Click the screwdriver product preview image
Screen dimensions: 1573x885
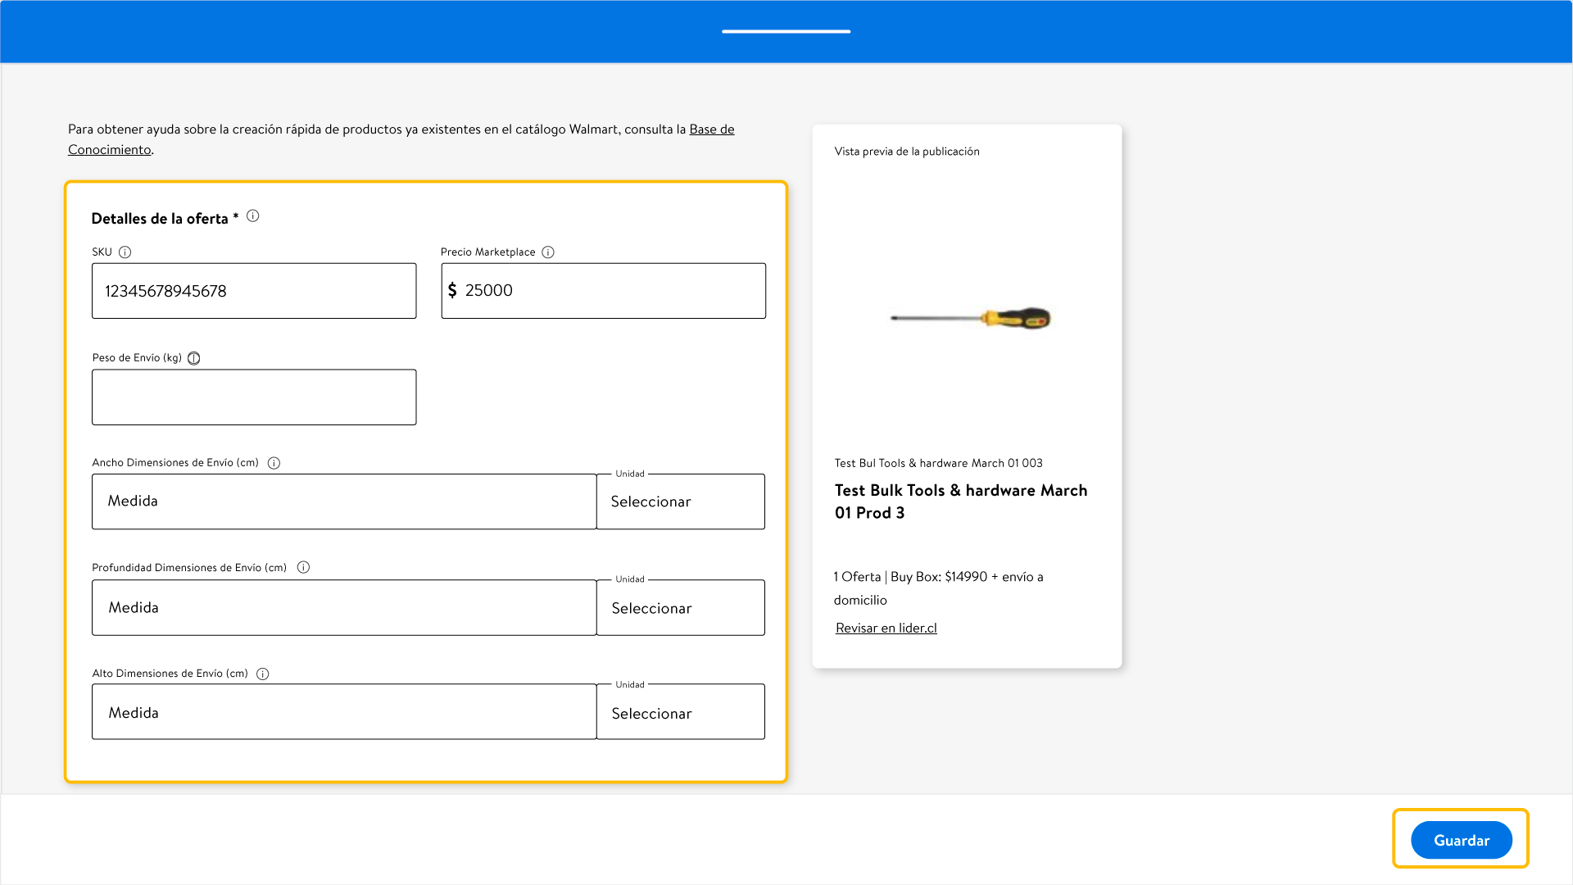coord(971,318)
